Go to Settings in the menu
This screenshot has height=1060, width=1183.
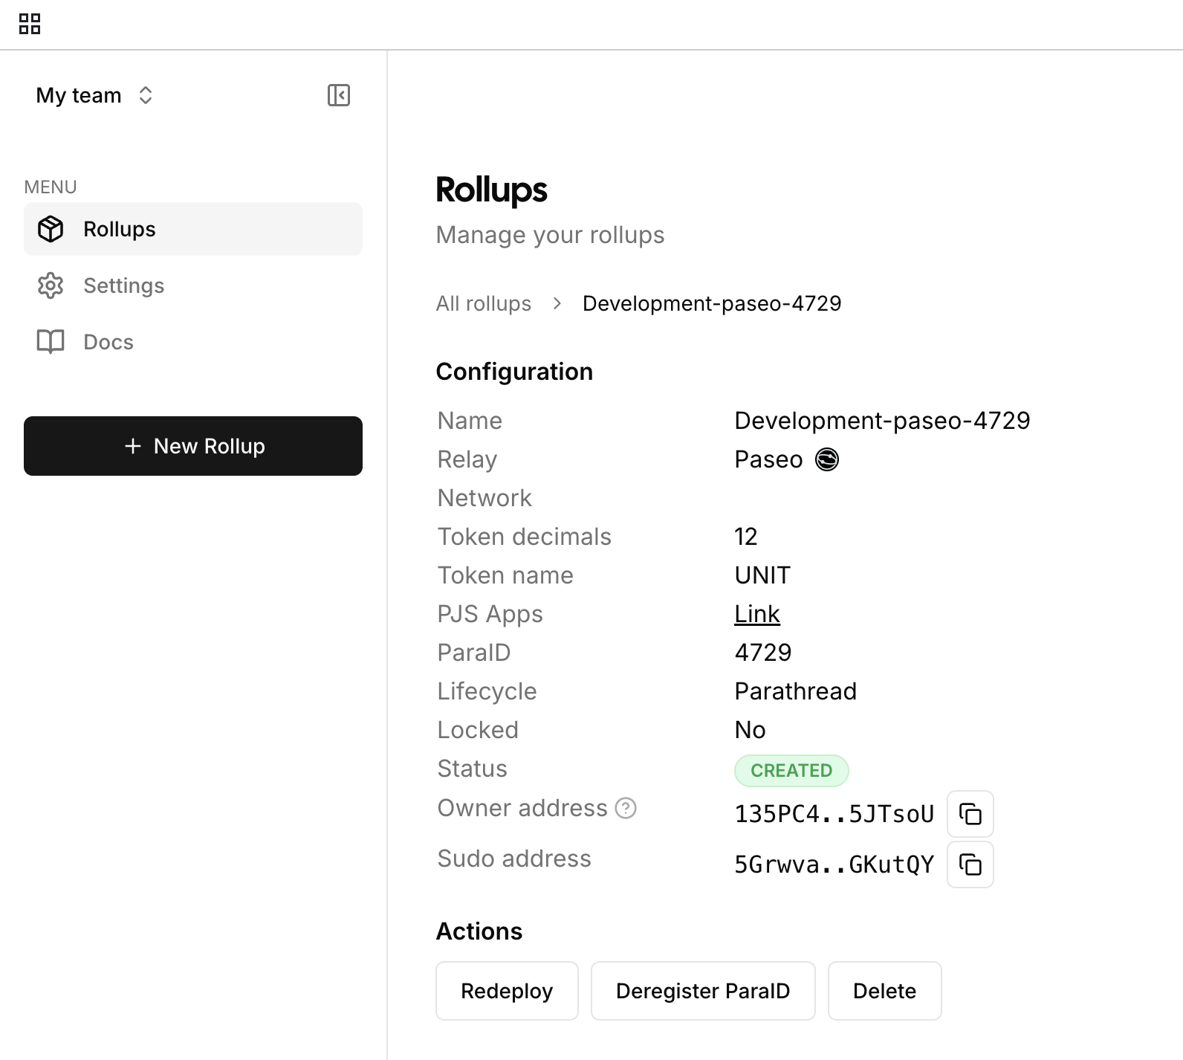[193, 285]
